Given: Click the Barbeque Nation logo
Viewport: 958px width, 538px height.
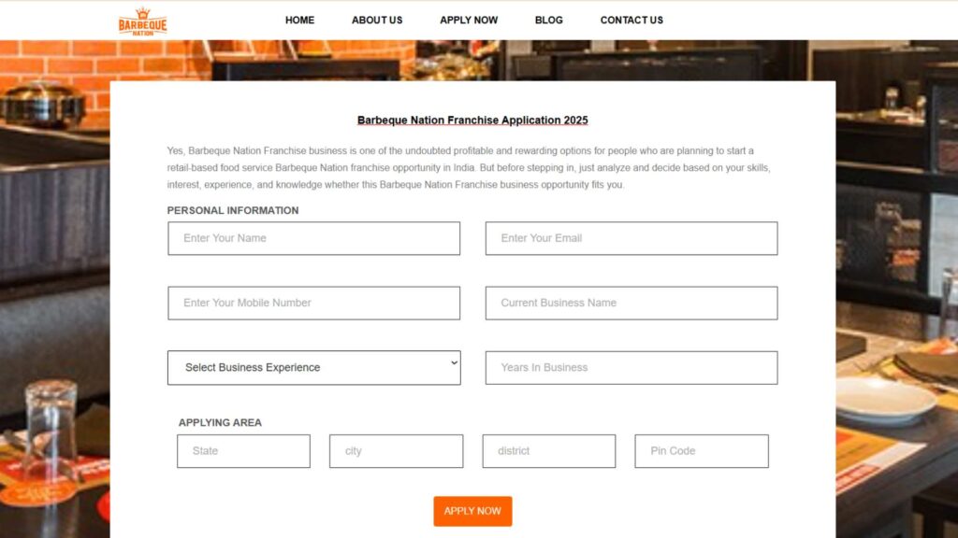Looking at the screenshot, I should pyautogui.click(x=142, y=21).
